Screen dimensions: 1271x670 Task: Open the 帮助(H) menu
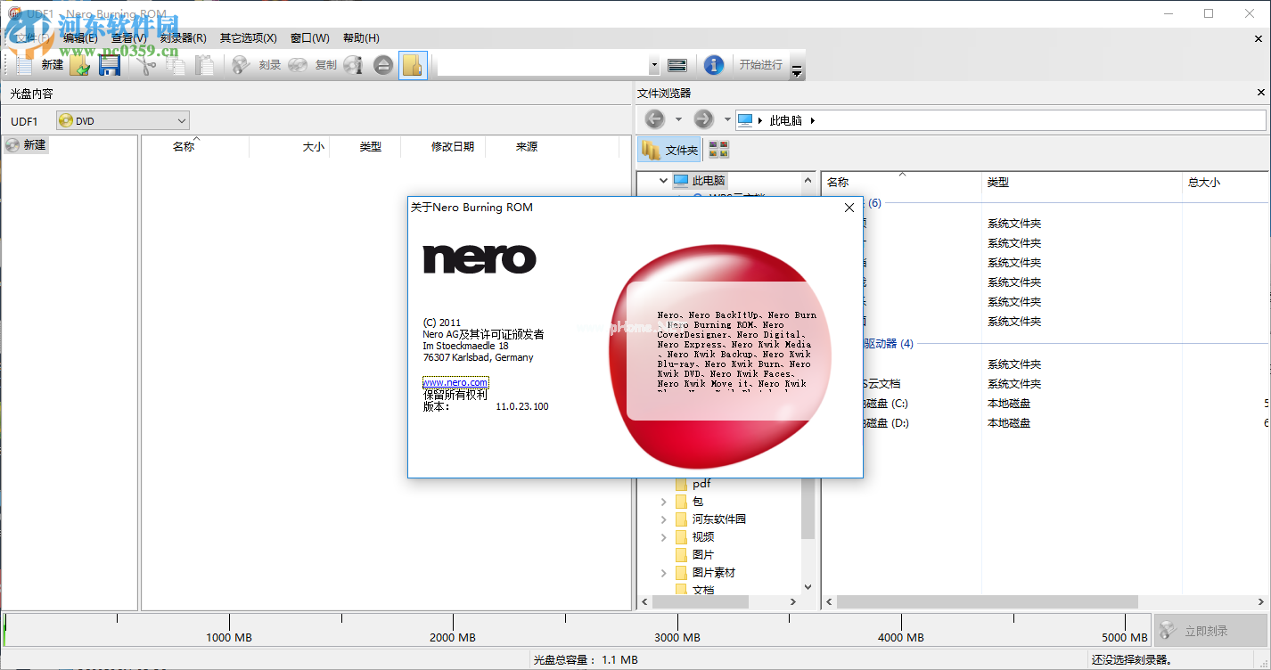click(361, 38)
